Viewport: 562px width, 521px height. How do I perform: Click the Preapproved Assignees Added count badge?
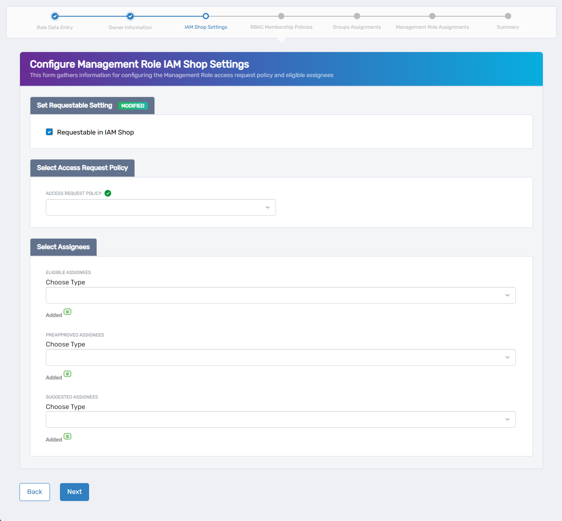click(67, 374)
